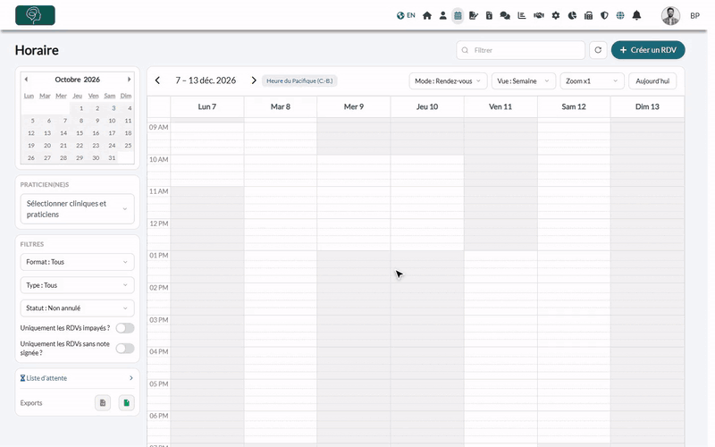The image size is (715, 447).
Task: Open the Format : Tous filter
Action: (x=77, y=262)
